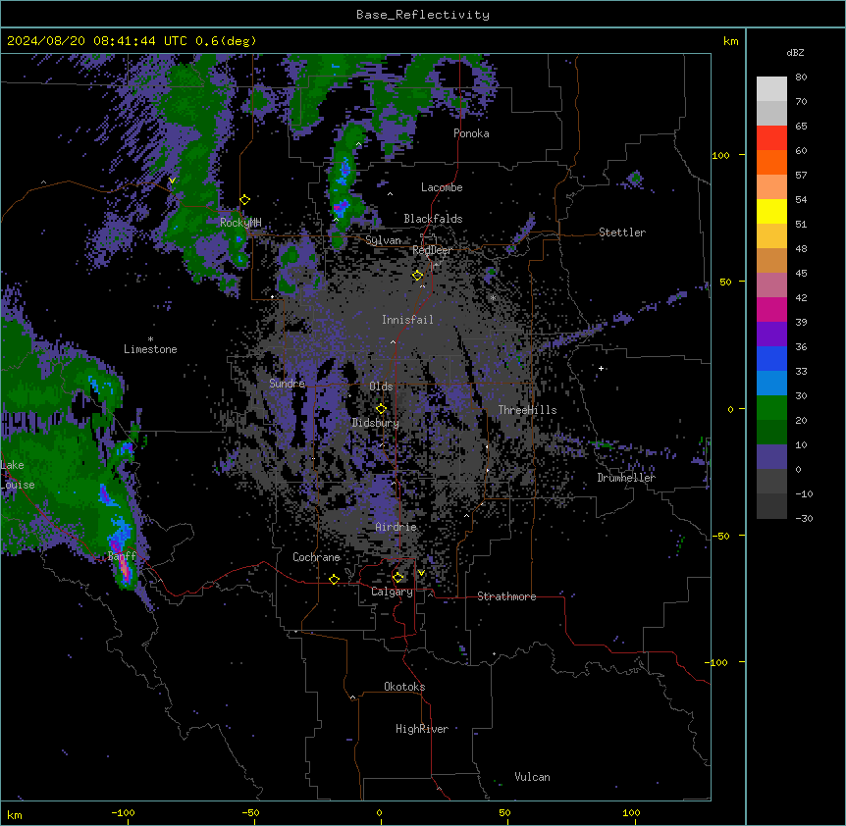Click the white plus marker north of Drumheller

click(x=601, y=368)
